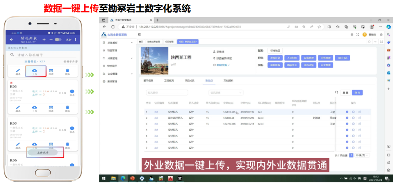This screenshot has height=185, width=396.
Task: Tap the plus icon in phone header
Action: (44, 40)
